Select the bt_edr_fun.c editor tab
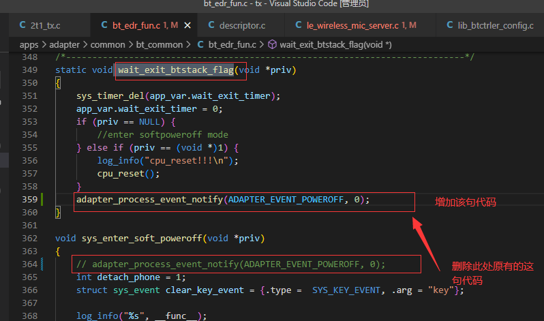Image resolution: width=544 pixels, height=321 pixels. pos(144,25)
